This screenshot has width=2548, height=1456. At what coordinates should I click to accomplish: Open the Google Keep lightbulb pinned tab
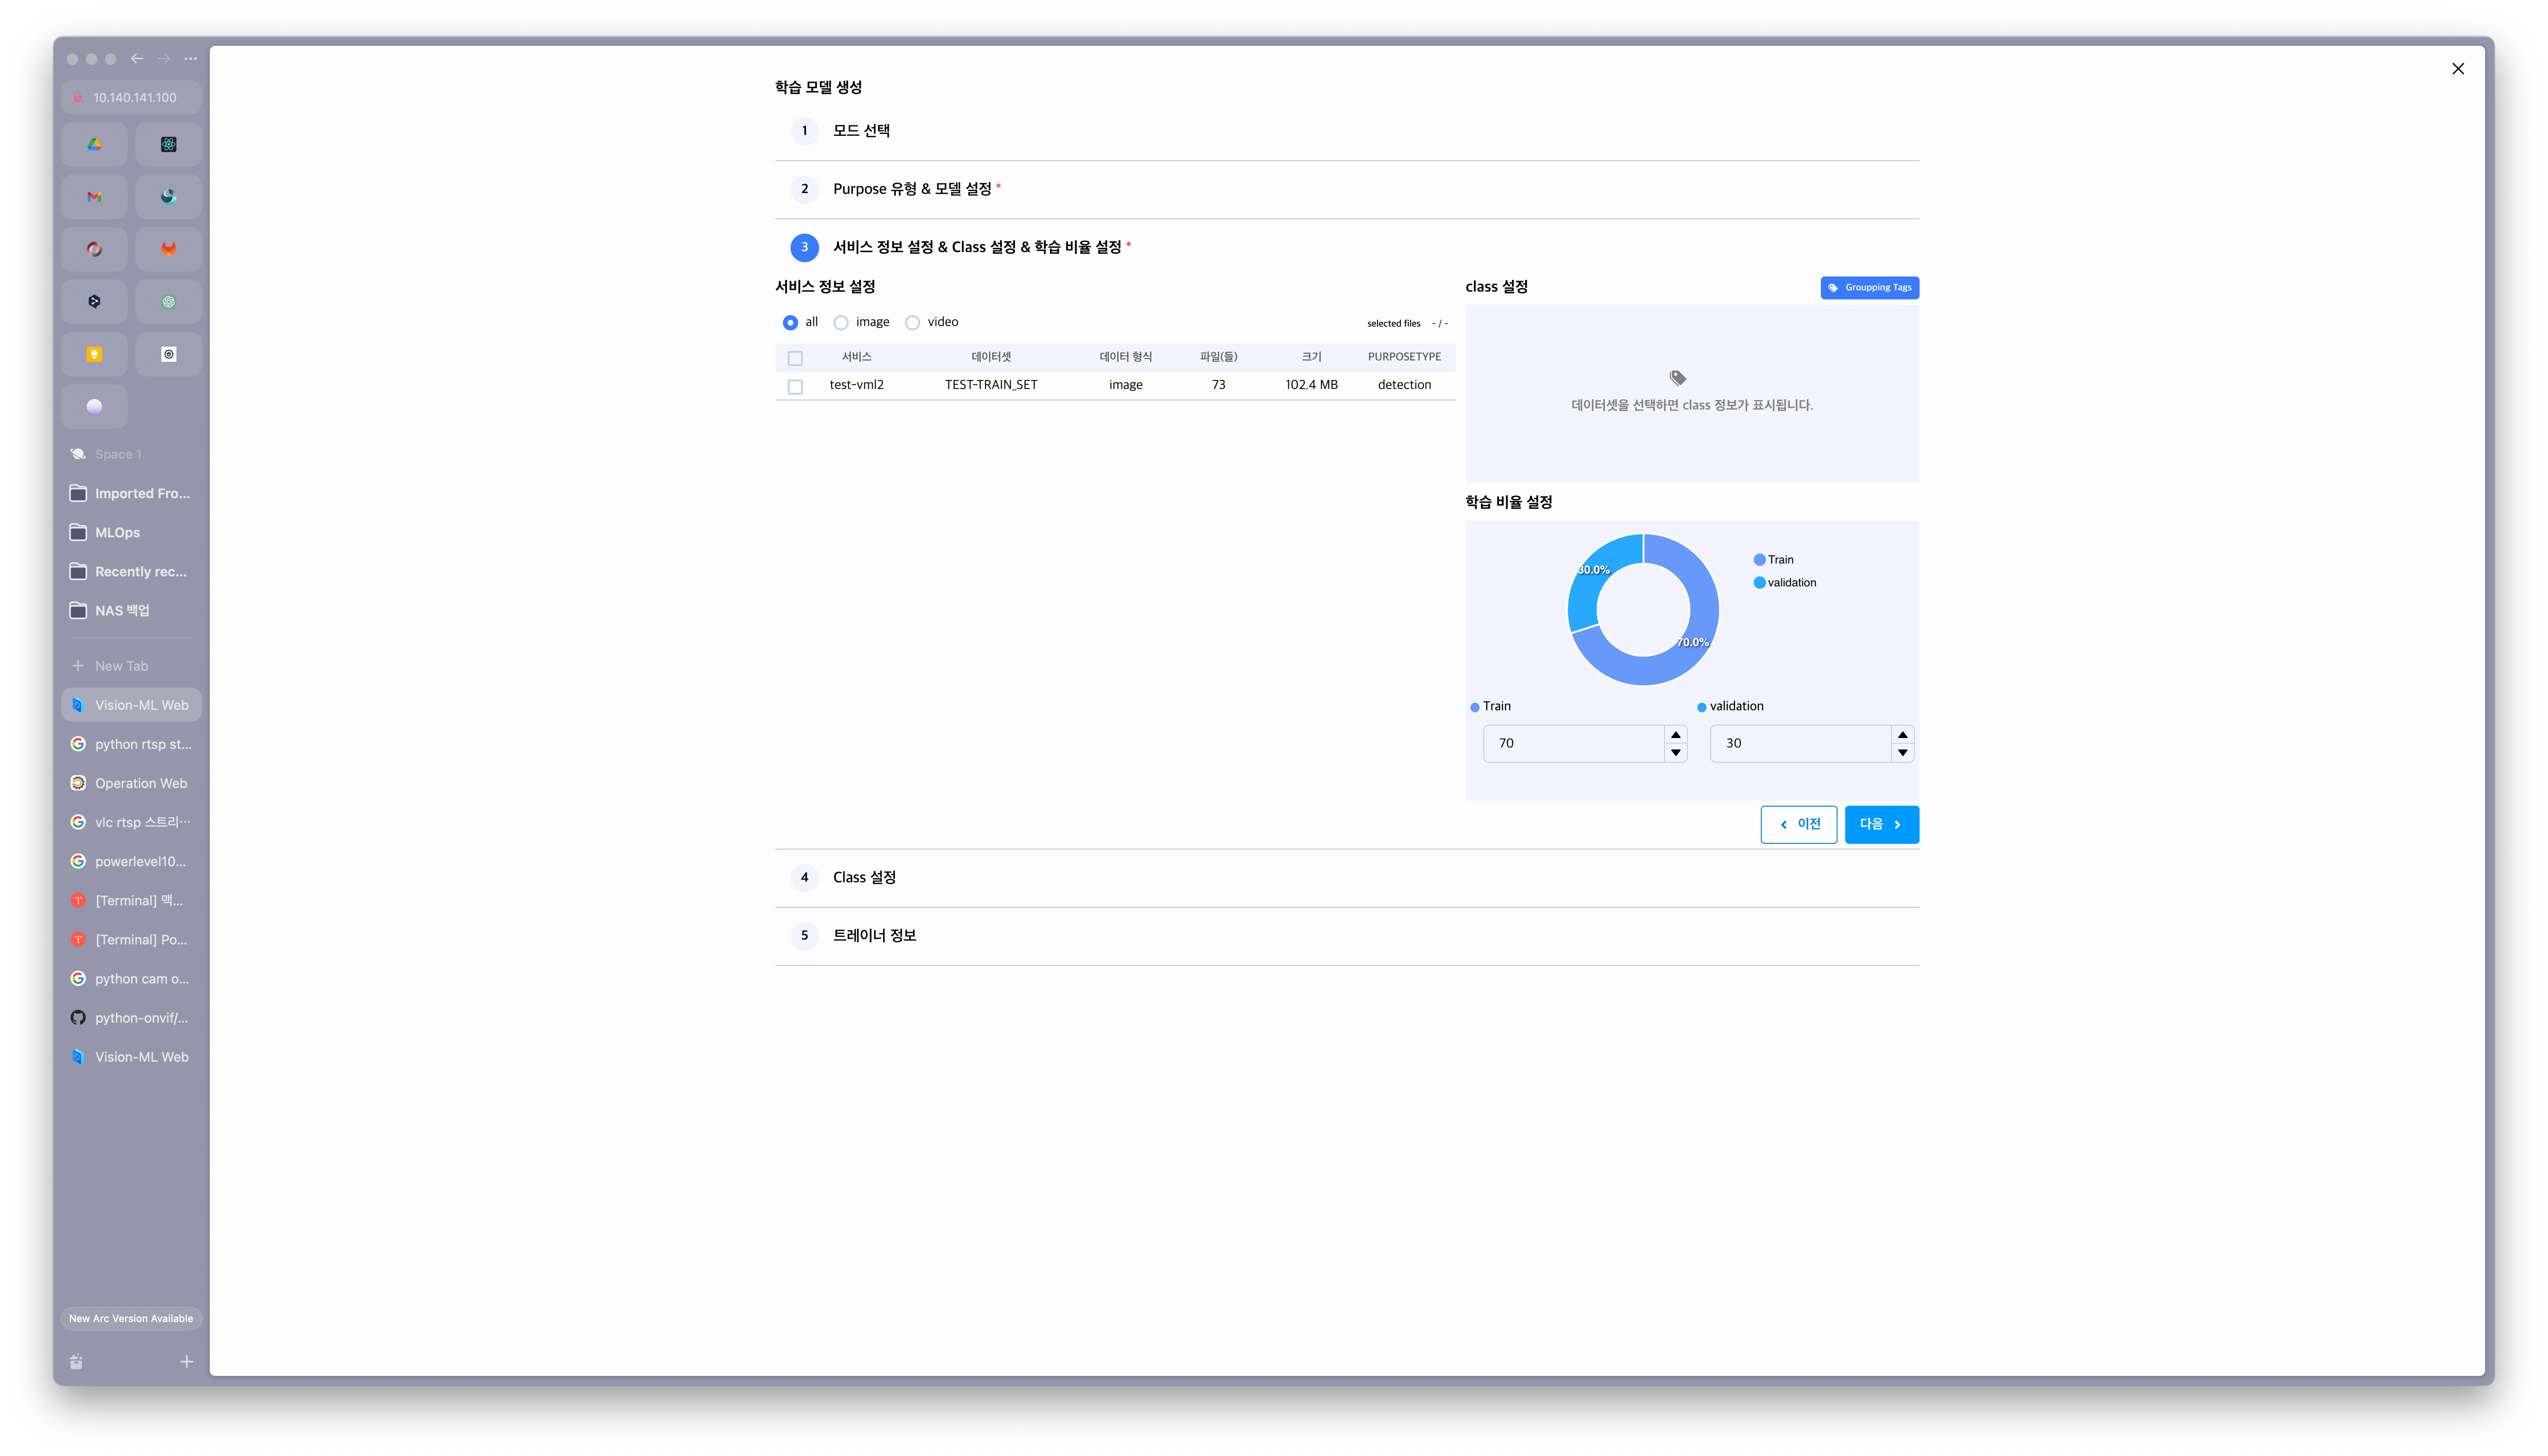click(x=94, y=354)
